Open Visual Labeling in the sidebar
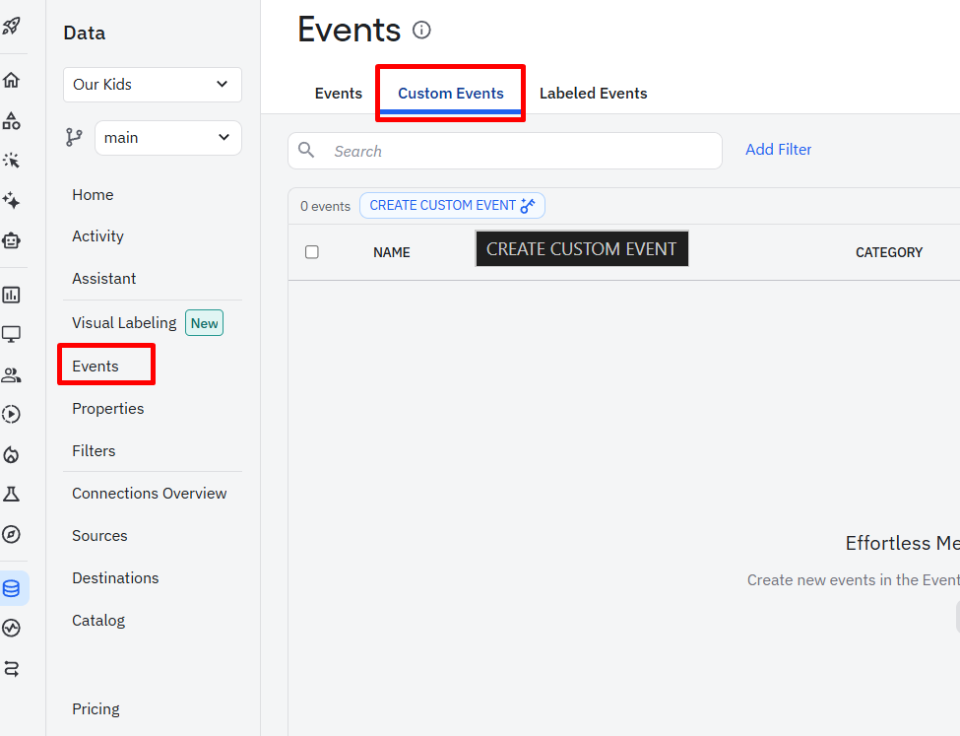 click(124, 323)
